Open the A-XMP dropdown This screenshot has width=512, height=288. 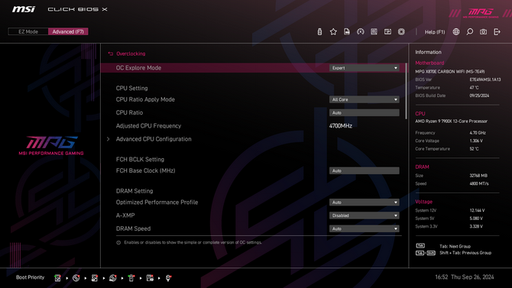364,215
